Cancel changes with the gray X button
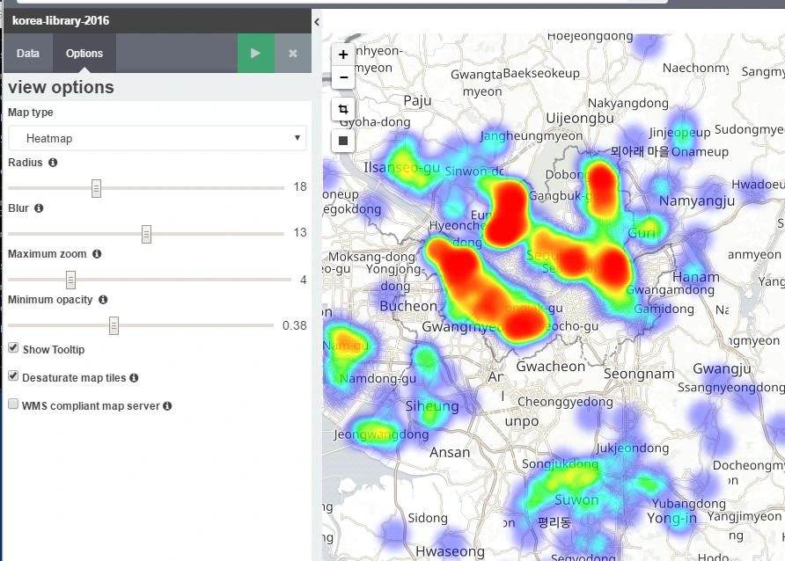Screen dimensions: 785x561 click(293, 53)
